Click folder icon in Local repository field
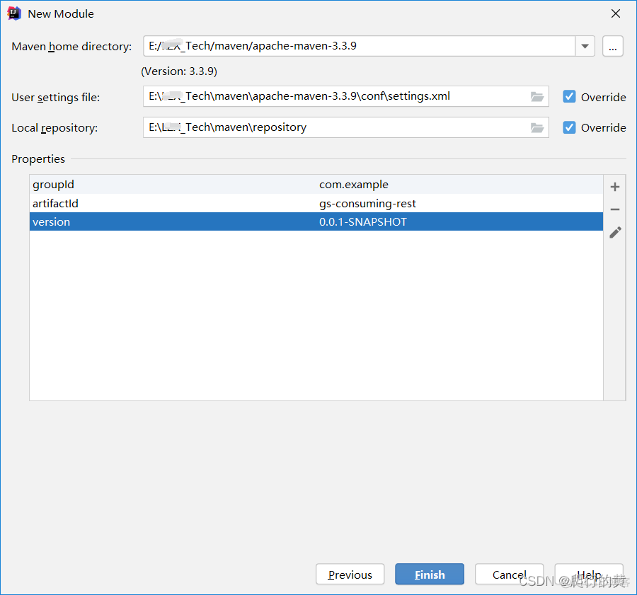The image size is (637, 595). [x=537, y=128]
